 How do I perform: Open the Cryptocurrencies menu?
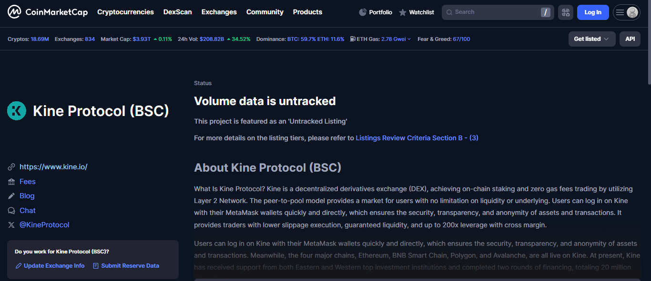coord(125,12)
